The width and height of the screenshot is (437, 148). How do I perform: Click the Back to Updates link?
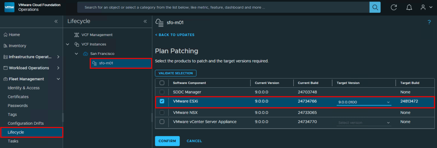tap(175, 35)
